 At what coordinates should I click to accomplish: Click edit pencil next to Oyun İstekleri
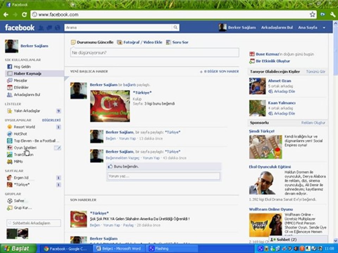point(57,148)
